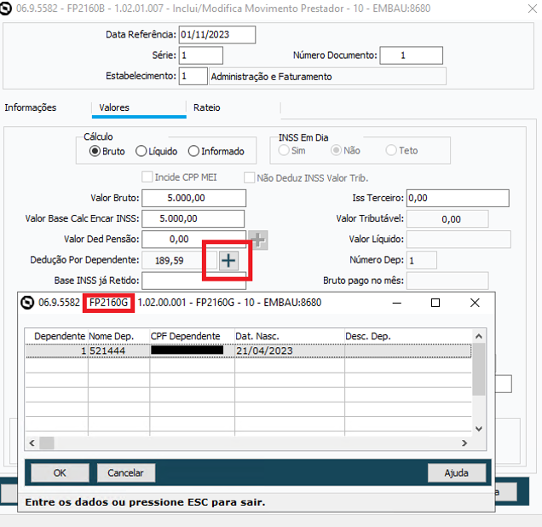Click the Valor Bruto field
This screenshot has height=527, width=542.
[194, 198]
